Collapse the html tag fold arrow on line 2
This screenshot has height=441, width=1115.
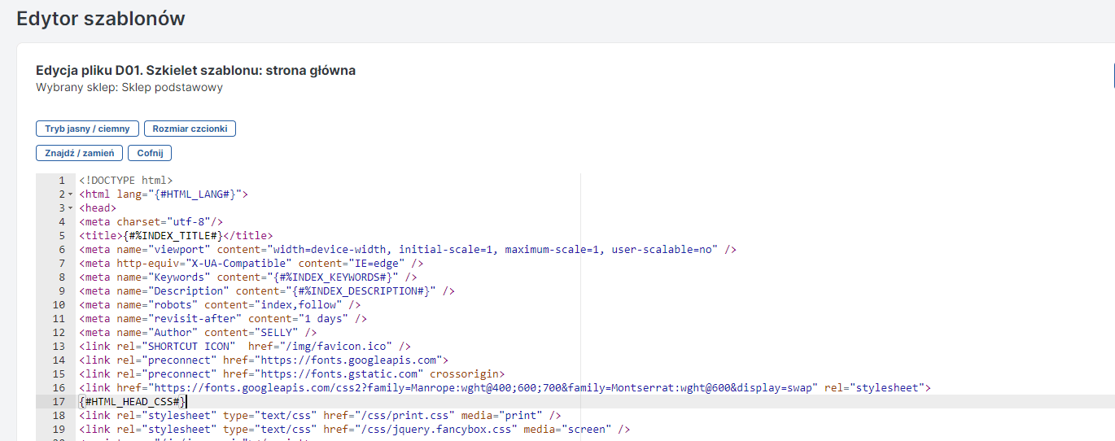pyautogui.click(x=71, y=194)
